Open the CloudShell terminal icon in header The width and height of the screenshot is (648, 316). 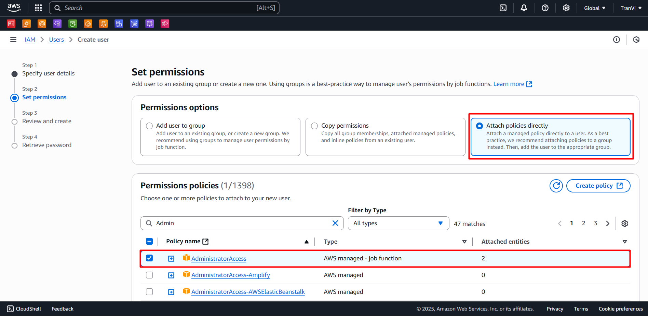(503, 8)
